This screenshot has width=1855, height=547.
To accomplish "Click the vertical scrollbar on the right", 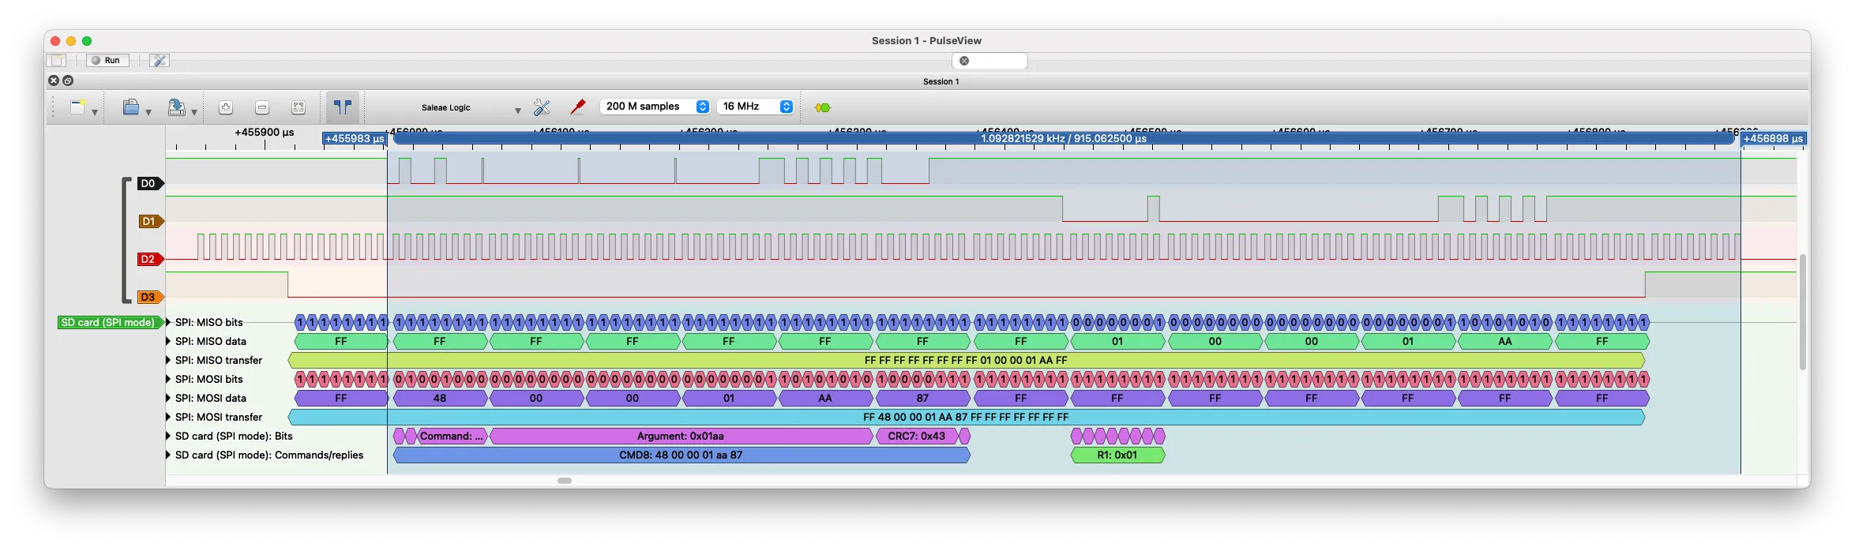I will [1802, 312].
